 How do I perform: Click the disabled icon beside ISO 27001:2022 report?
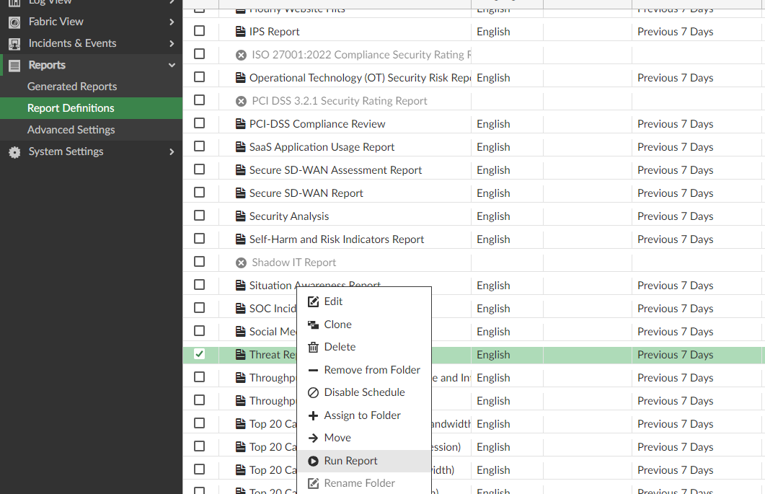tap(241, 55)
